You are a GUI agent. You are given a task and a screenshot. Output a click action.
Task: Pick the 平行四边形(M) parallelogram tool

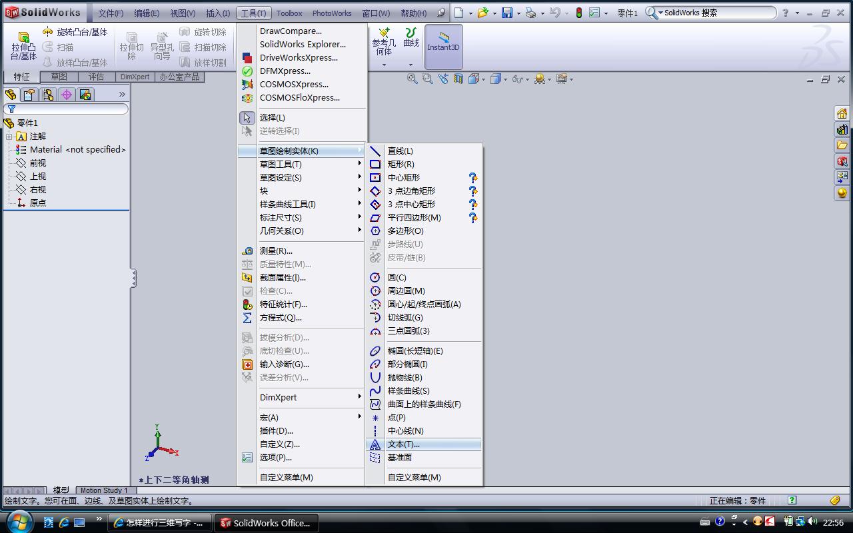tap(424, 218)
